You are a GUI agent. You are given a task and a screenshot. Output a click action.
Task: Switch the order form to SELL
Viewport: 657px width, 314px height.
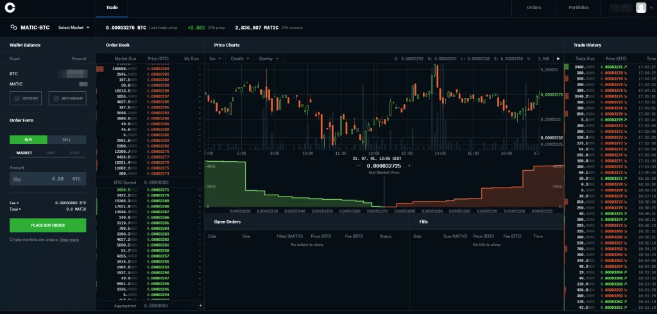point(67,139)
